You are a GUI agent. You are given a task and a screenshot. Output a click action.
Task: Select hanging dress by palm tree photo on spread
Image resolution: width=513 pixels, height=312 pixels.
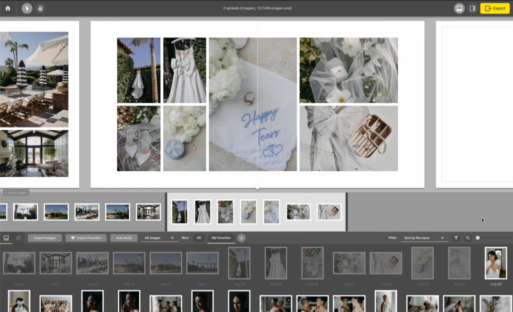pyautogui.click(x=139, y=70)
